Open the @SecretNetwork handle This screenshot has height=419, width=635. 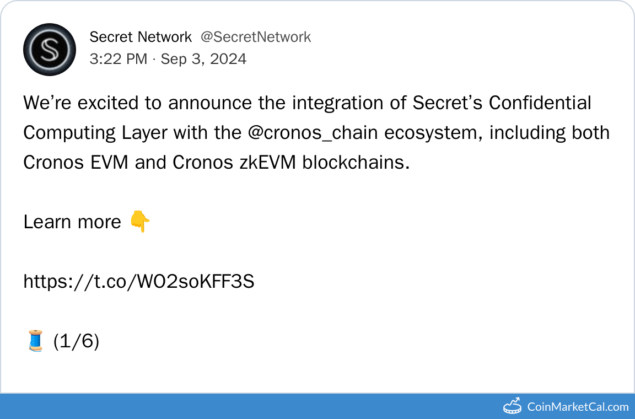pyautogui.click(x=255, y=37)
